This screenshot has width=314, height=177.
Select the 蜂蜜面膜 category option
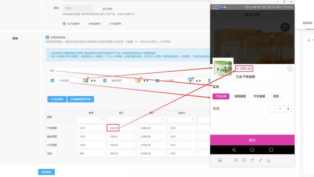tap(240, 96)
